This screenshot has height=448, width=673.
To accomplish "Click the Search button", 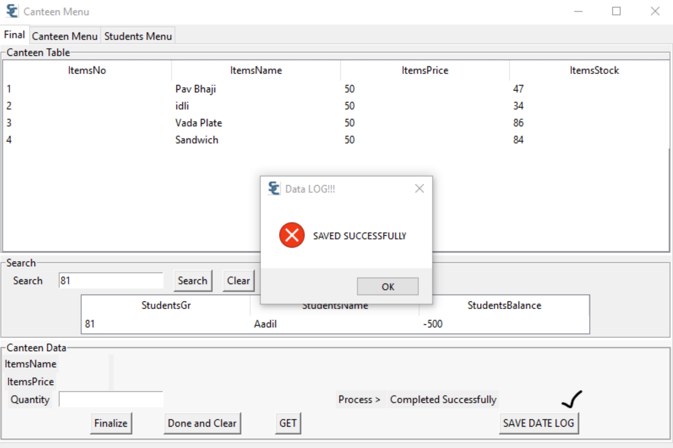I will point(193,280).
